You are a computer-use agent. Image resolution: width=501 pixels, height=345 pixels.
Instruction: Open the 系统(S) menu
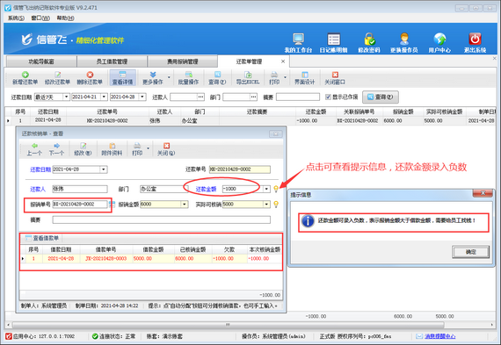coord(16,18)
